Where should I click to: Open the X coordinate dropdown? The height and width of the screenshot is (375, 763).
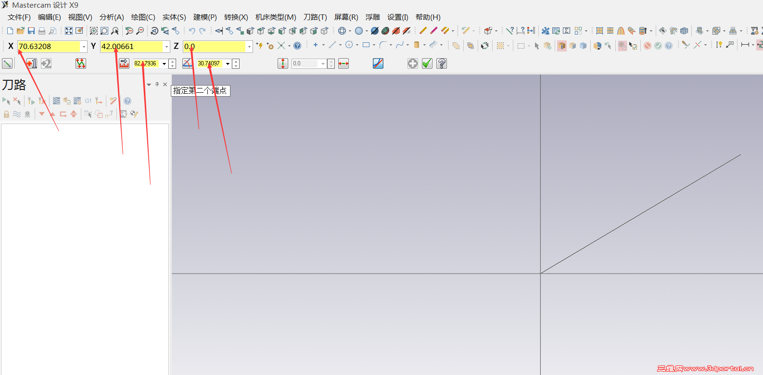pos(84,47)
